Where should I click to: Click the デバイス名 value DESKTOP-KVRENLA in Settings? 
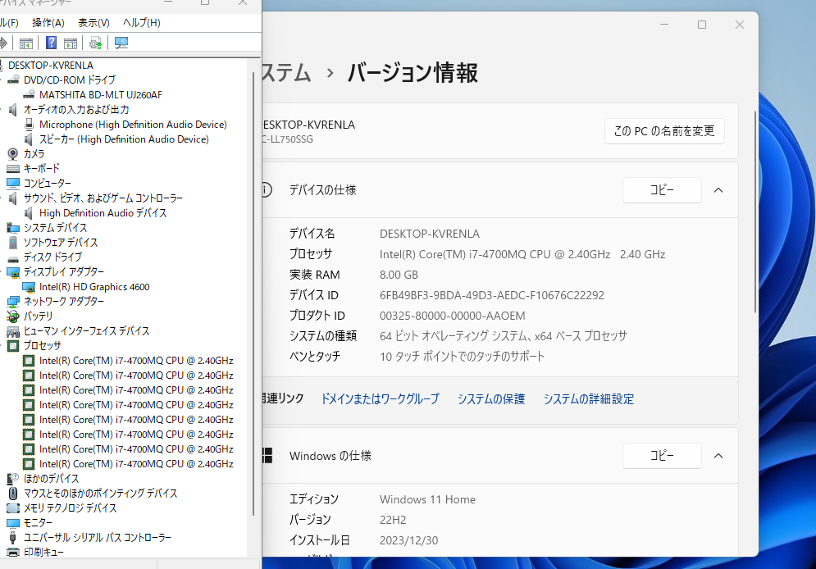(430, 234)
